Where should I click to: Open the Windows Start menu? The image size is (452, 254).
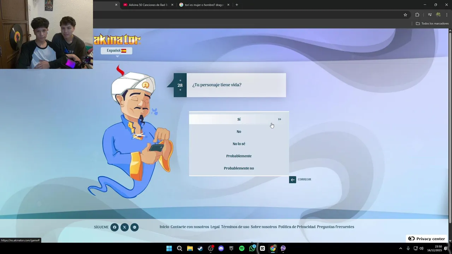pos(169,248)
